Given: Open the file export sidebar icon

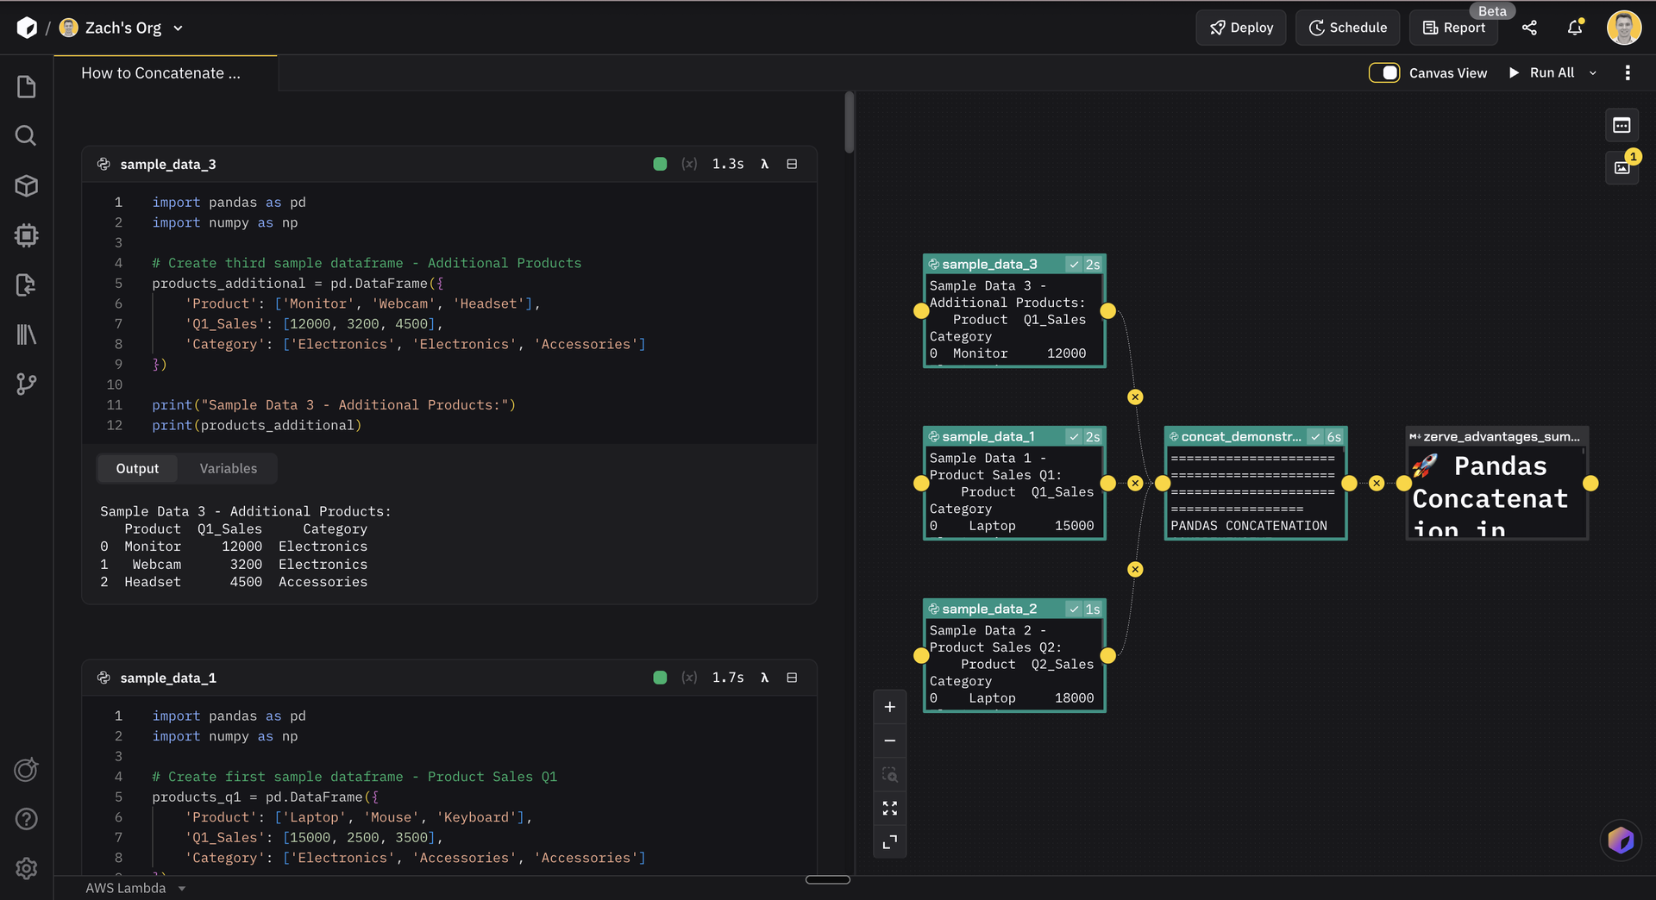Looking at the screenshot, I should click(27, 284).
